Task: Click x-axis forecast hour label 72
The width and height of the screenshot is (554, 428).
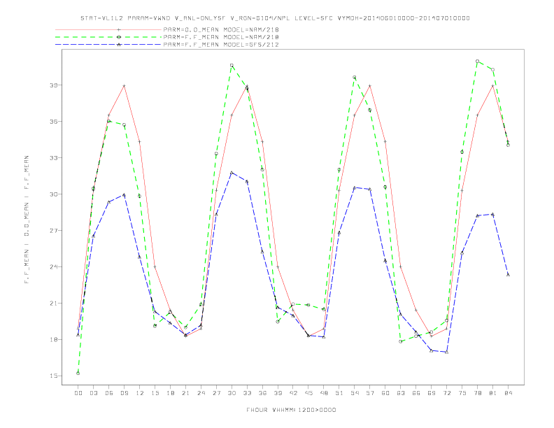Action: pos(446,393)
